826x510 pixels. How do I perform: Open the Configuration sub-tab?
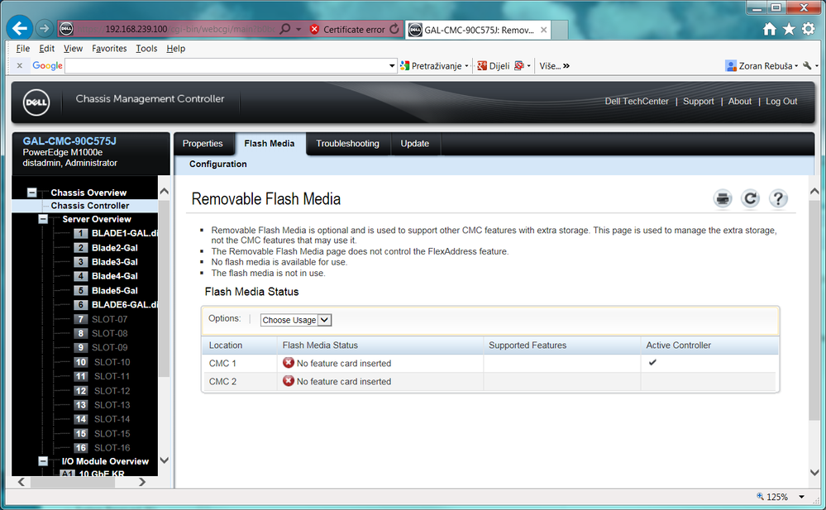click(218, 164)
